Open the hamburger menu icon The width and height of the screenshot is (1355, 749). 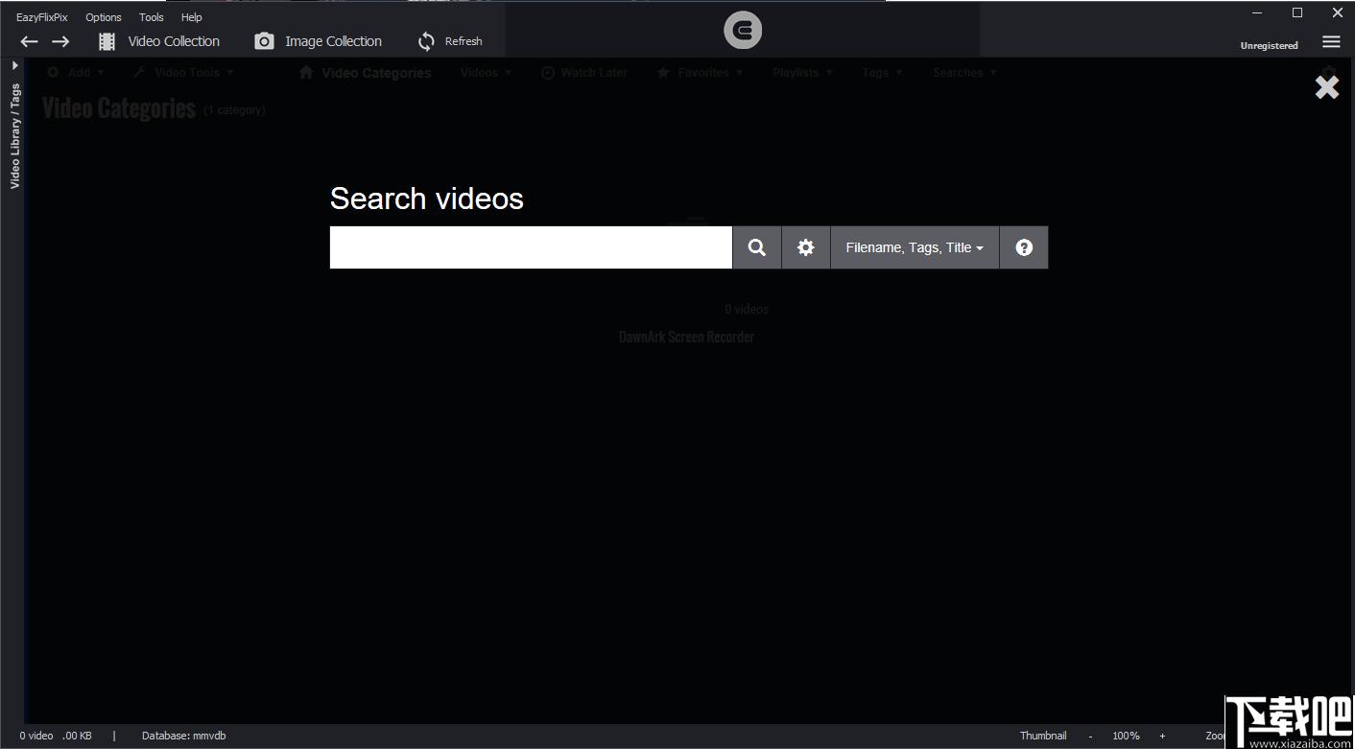pyautogui.click(x=1331, y=42)
